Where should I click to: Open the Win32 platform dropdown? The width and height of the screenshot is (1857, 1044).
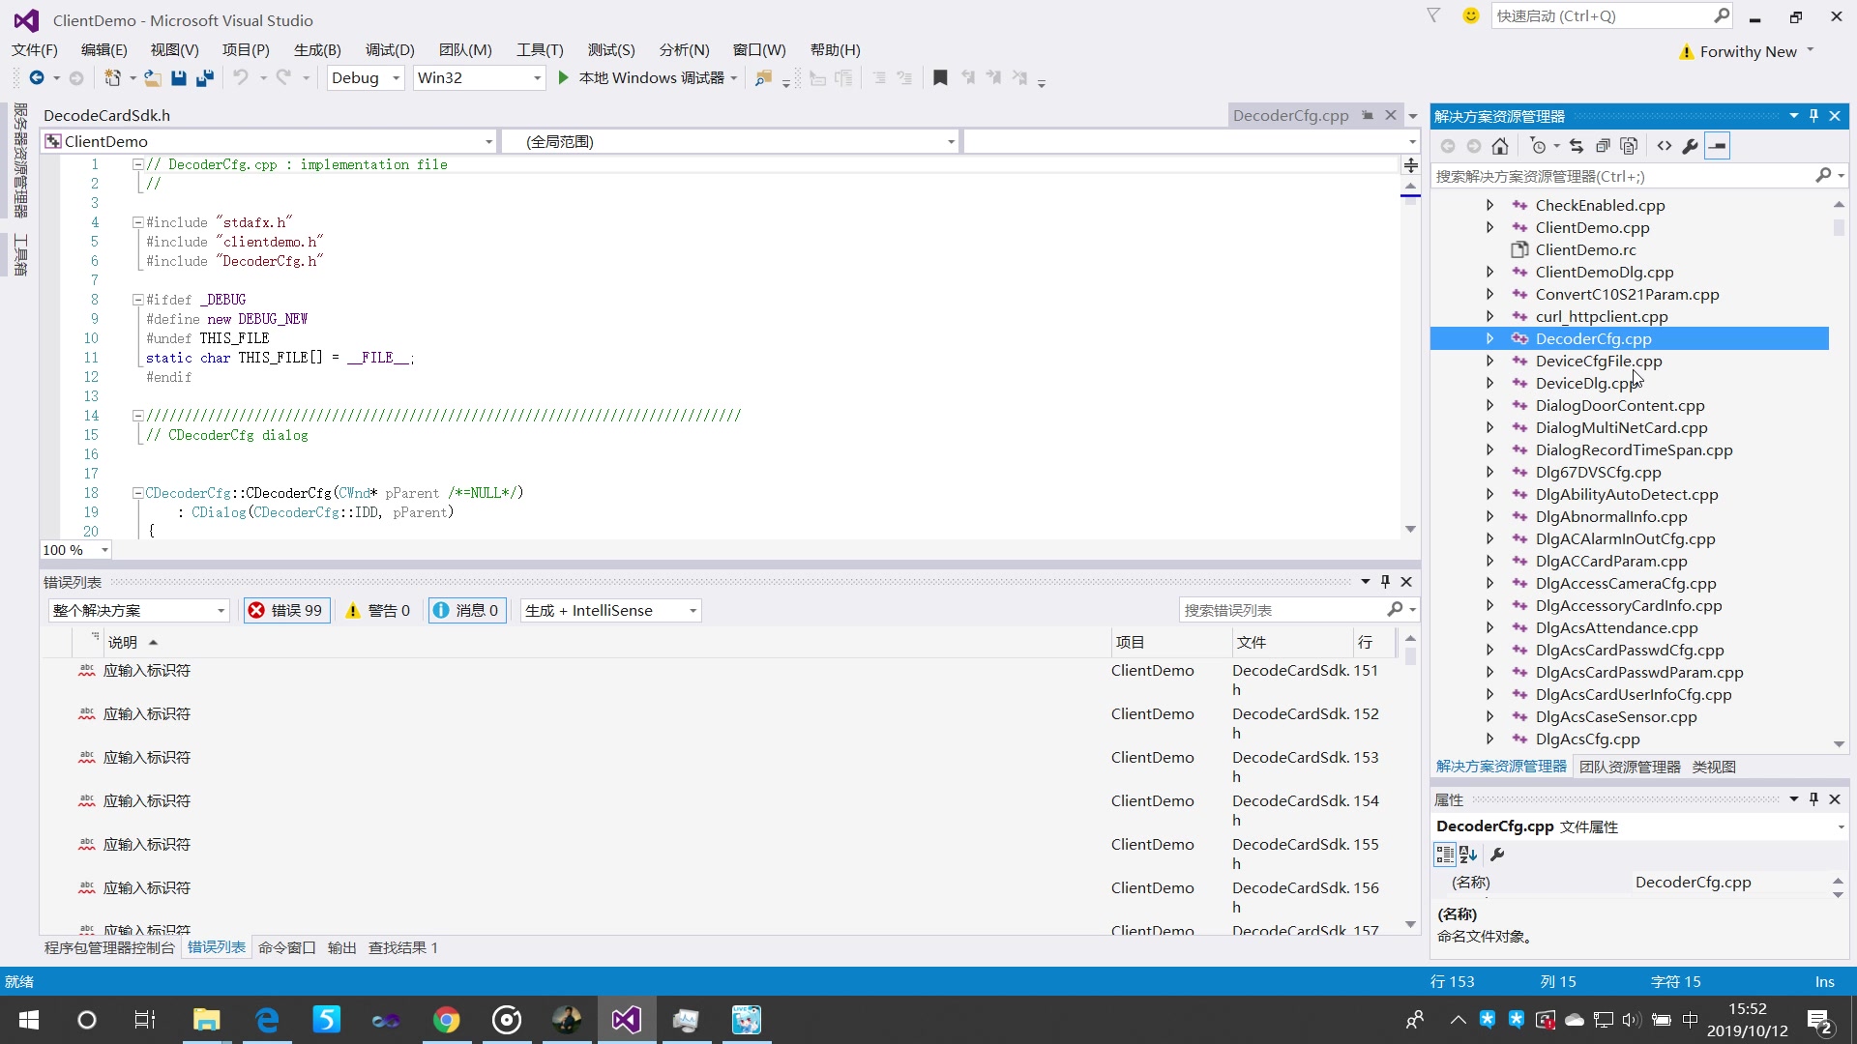(479, 78)
